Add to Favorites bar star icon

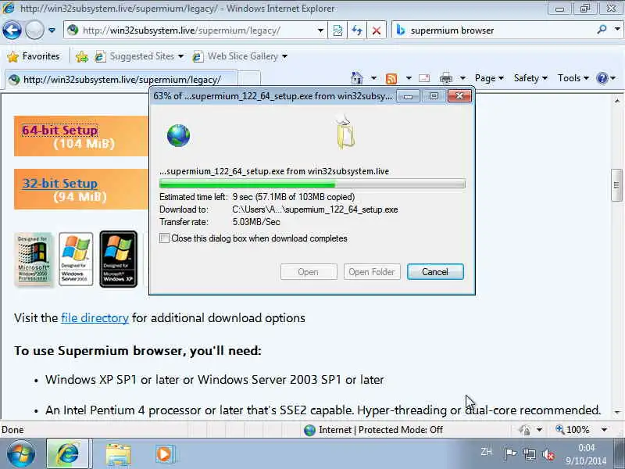pos(82,56)
